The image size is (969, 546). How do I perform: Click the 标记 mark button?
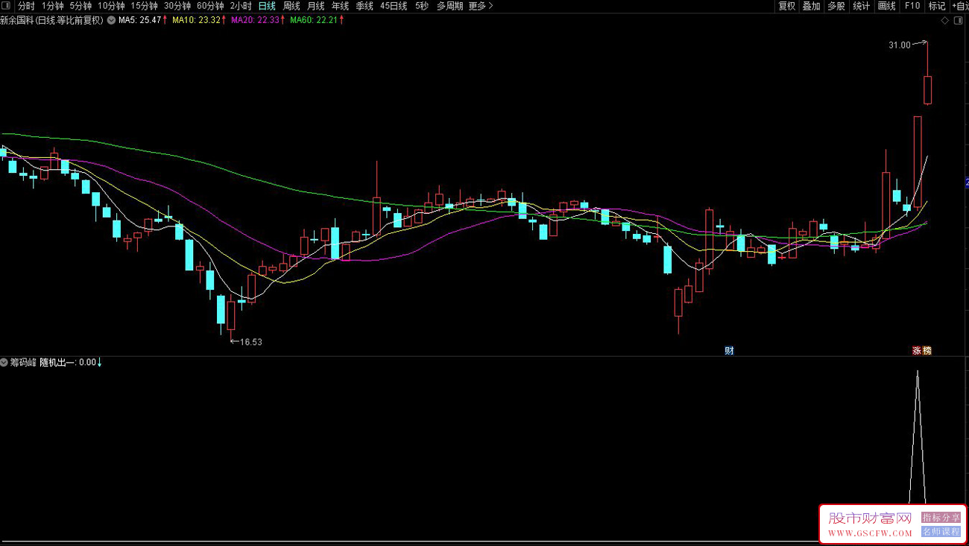pyautogui.click(x=936, y=6)
